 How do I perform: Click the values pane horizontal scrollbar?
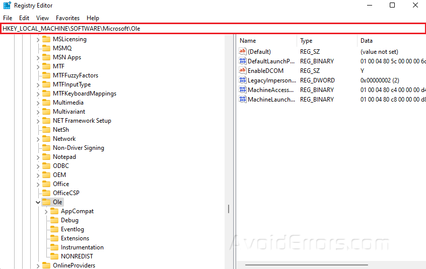click(x=307, y=265)
